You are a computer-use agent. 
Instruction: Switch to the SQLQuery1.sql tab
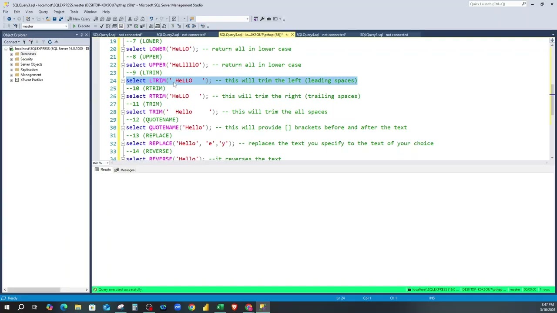pos(117,35)
